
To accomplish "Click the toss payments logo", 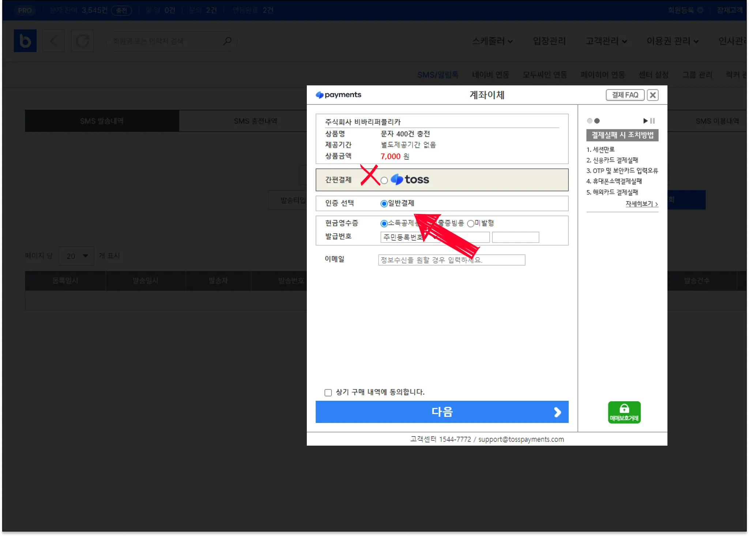I will (338, 95).
